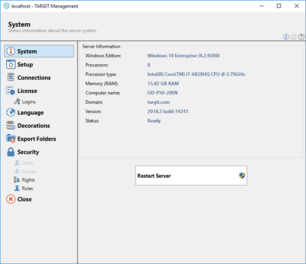This screenshot has height=264, width=306.
Task: Minimize the TARGIT Management window
Action: (x=261, y=6)
